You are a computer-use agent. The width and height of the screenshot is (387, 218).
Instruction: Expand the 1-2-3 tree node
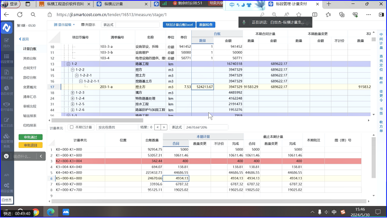(x=73, y=93)
